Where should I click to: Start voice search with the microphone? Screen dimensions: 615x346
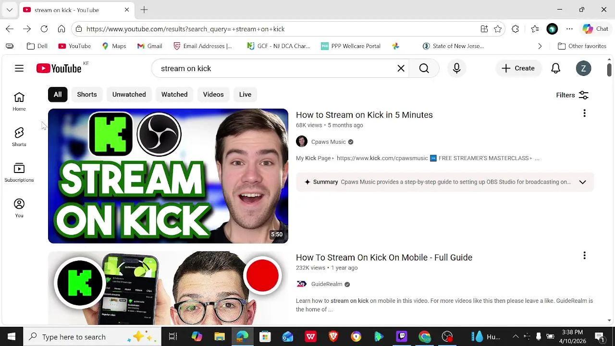(x=456, y=68)
